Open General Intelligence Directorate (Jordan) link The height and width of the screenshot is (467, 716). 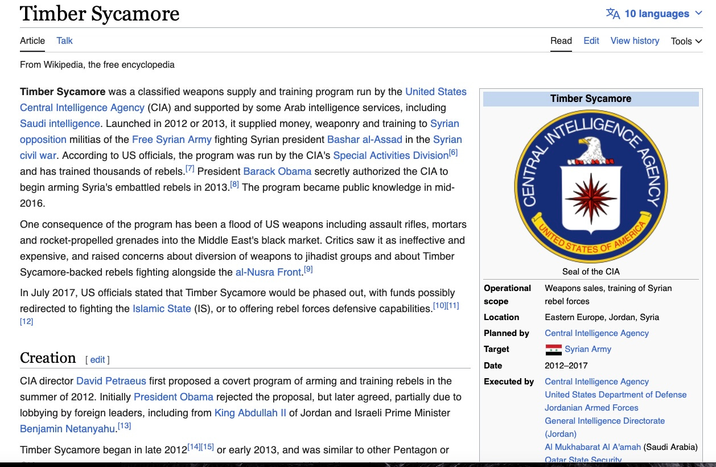click(604, 427)
